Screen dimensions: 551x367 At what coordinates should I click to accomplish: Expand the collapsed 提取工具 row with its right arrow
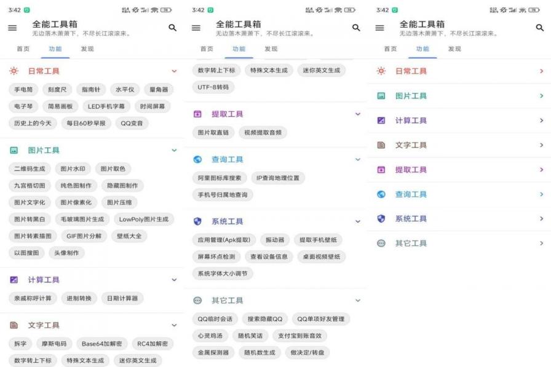542,170
